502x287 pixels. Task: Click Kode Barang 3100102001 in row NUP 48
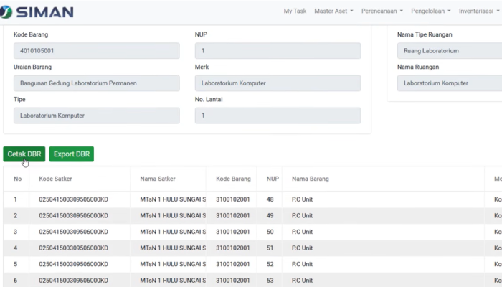coord(233,199)
